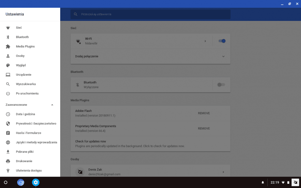The height and width of the screenshot is (188, 301).
Task: Select Bluetooth in the sidebar menu
Action: point(22,37)
